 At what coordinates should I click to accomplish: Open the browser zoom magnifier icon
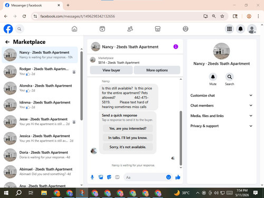[214, 16]
